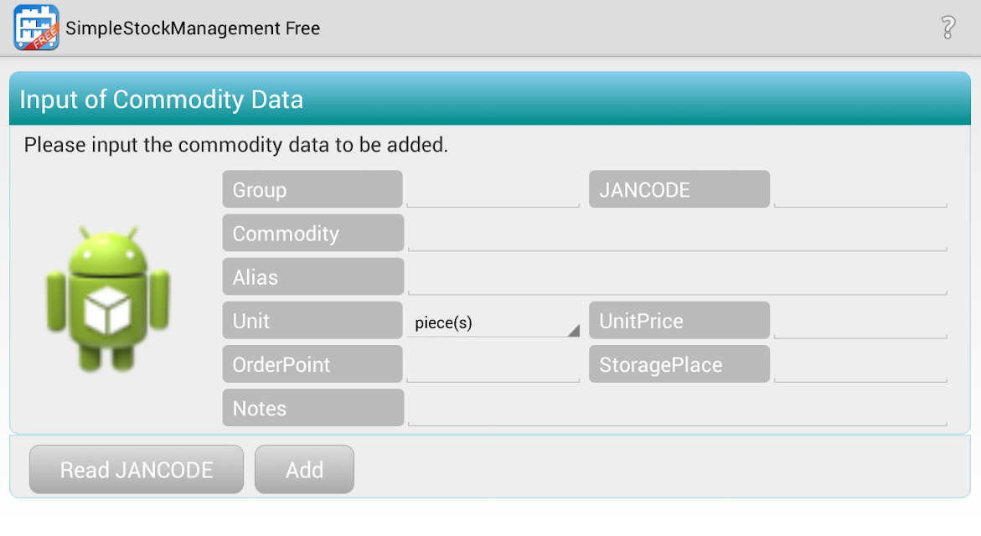Screen dimensions: 981x536
Task: Click the StoragePlace label
Action: tap(679, 364)
